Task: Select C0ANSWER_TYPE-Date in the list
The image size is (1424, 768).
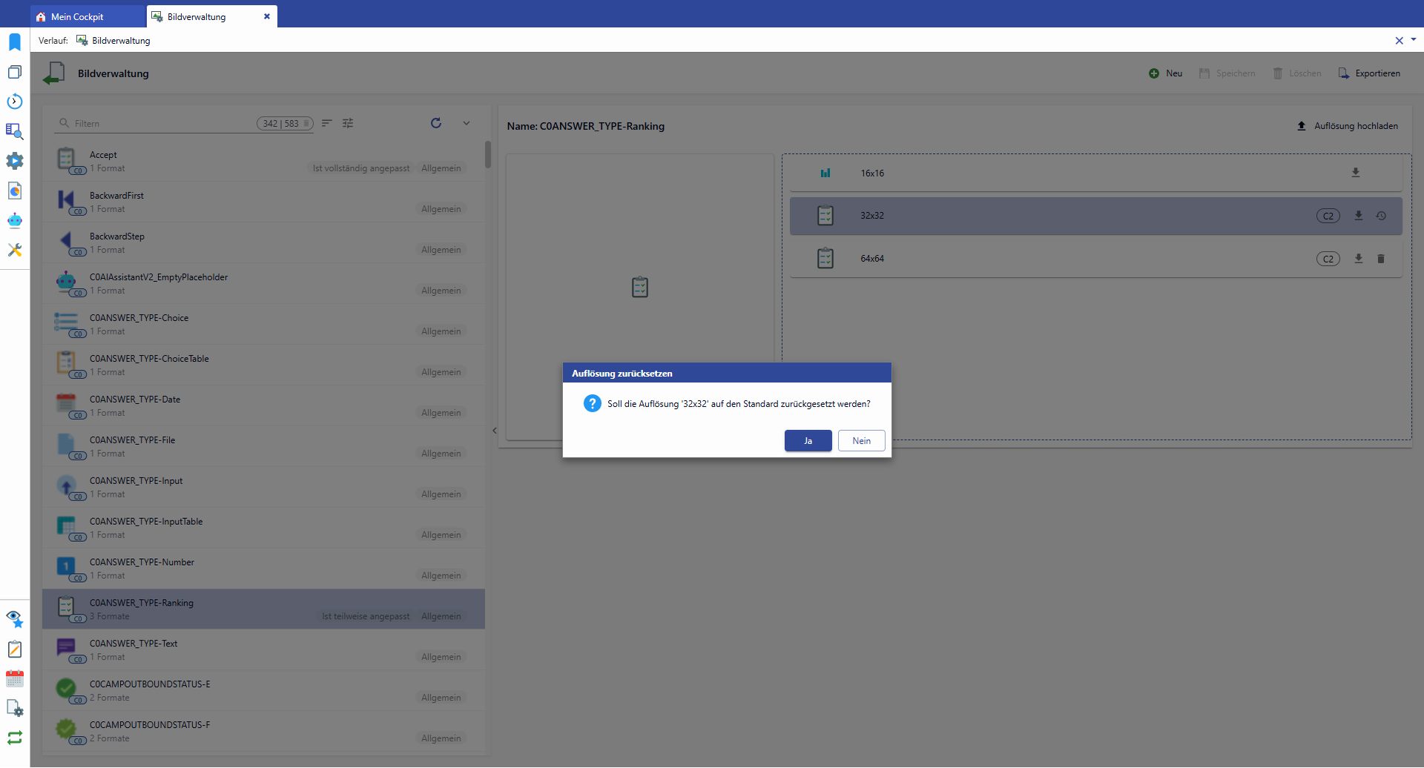Action: (x=263, y=405)
